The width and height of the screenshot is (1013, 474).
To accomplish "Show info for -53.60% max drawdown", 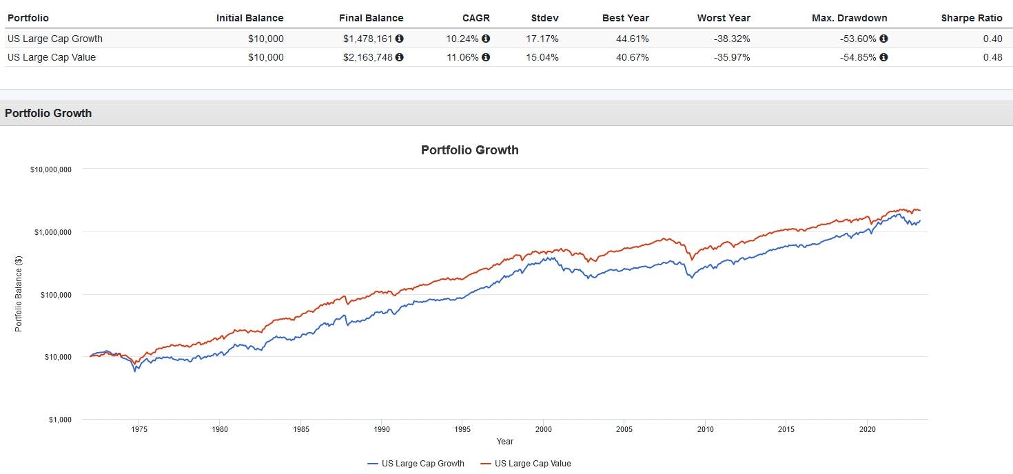I will coord(883,39).
